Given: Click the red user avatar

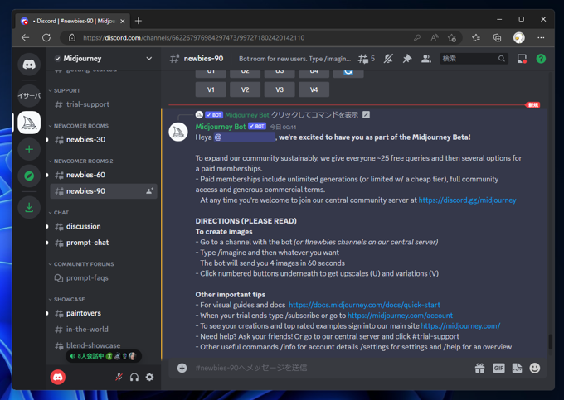Looking at the screenshot, I should (x=58, y=377).
